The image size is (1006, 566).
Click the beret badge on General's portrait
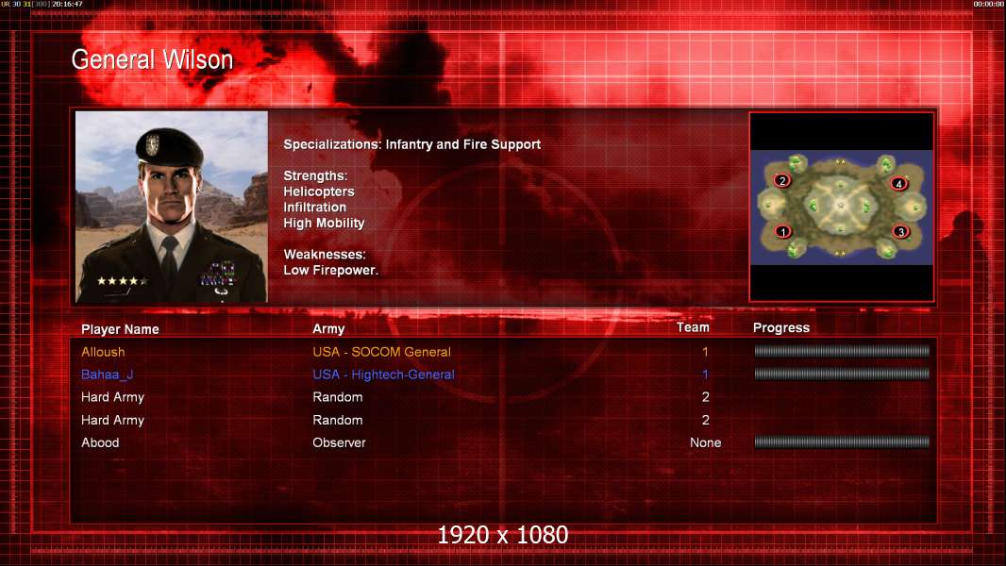pyautogui.click(x=152, y=144)
